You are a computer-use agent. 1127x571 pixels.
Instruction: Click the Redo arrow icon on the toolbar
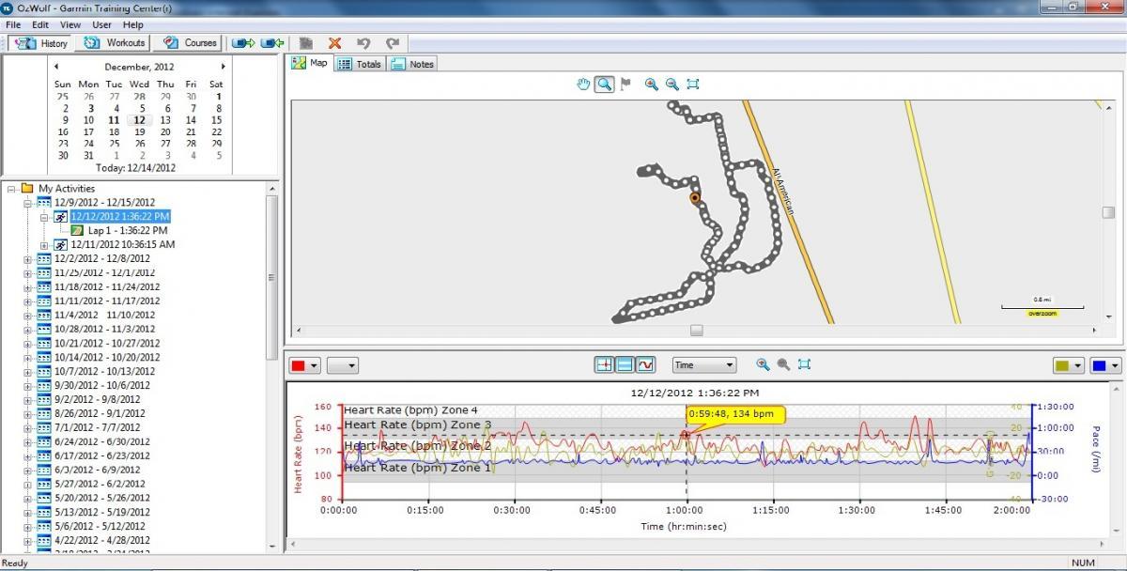(x=392, y=42)
